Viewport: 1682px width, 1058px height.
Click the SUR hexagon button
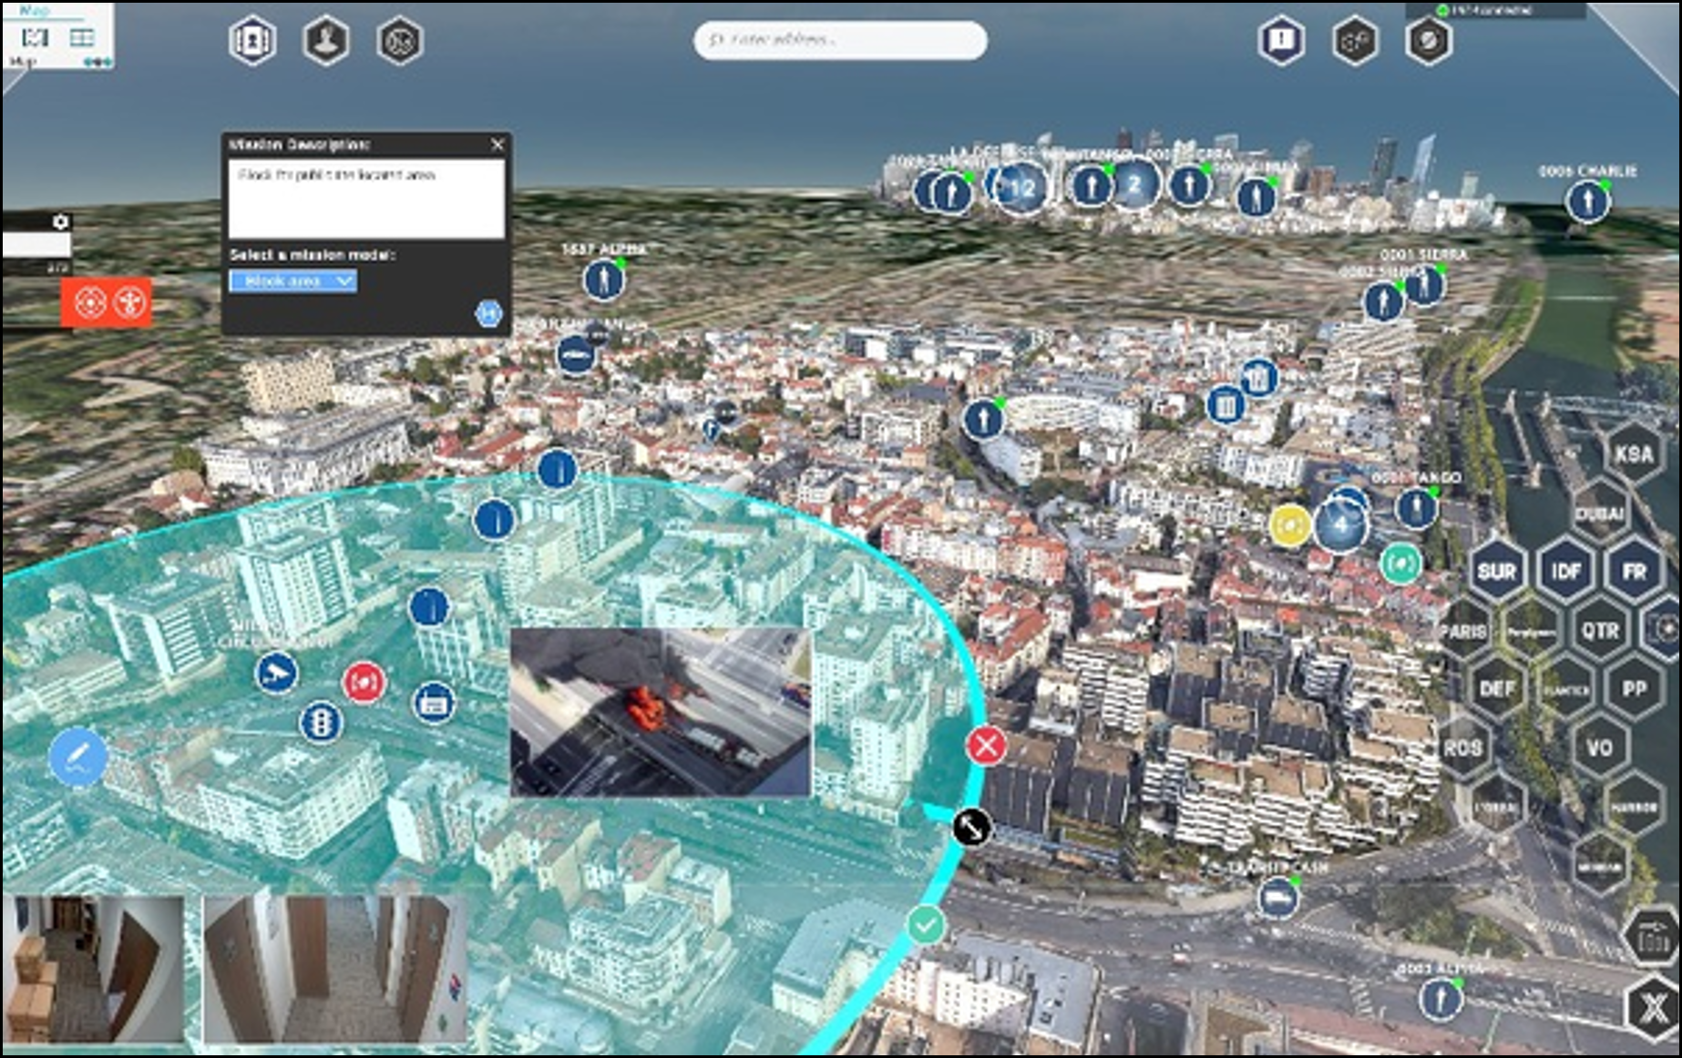1496,571
